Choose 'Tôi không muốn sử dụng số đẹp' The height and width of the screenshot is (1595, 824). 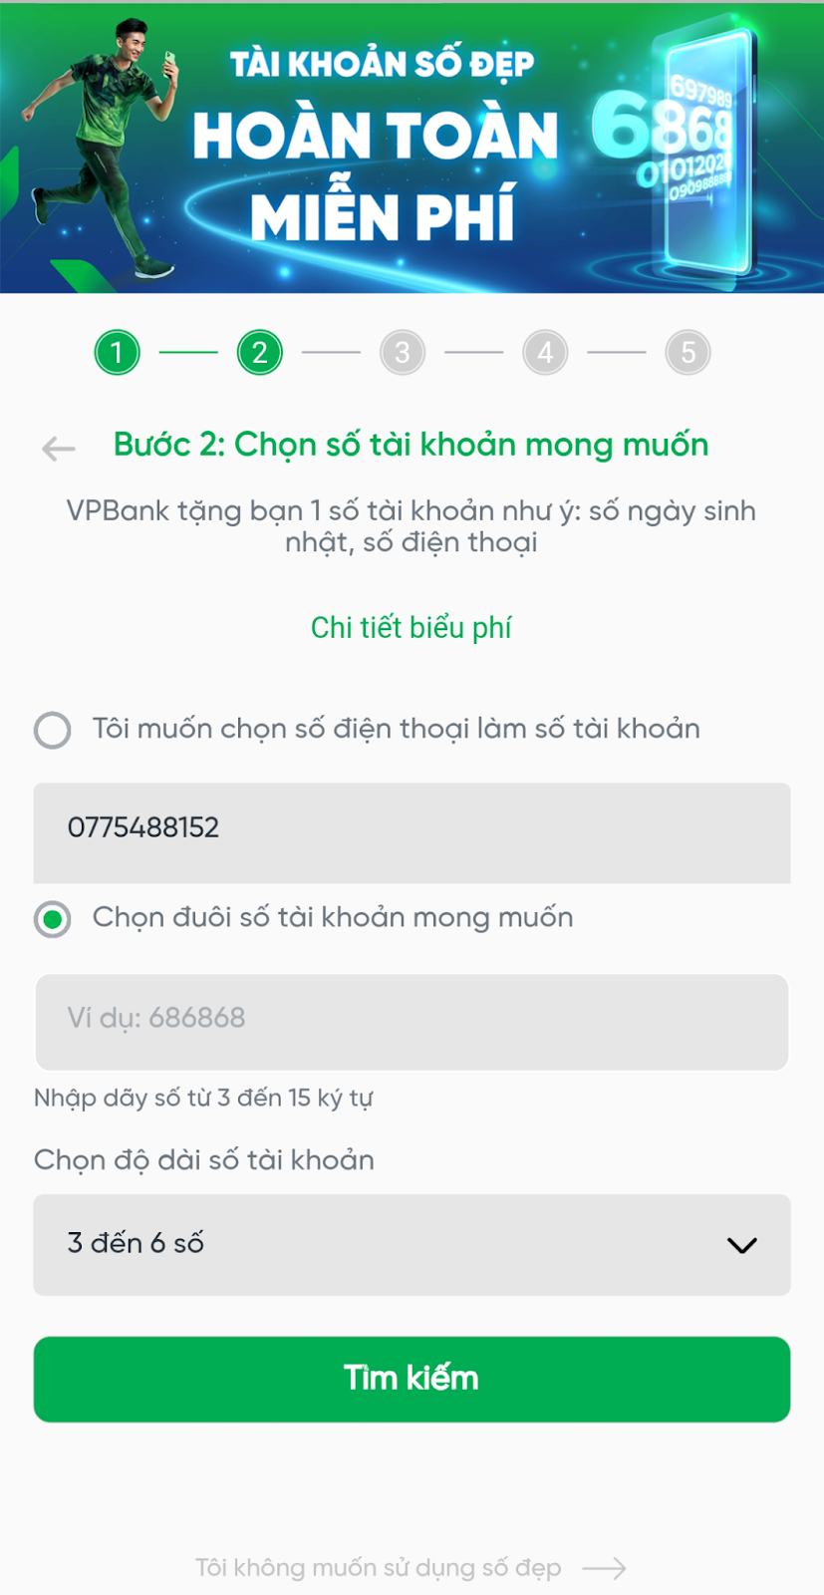pos(379,1568)
